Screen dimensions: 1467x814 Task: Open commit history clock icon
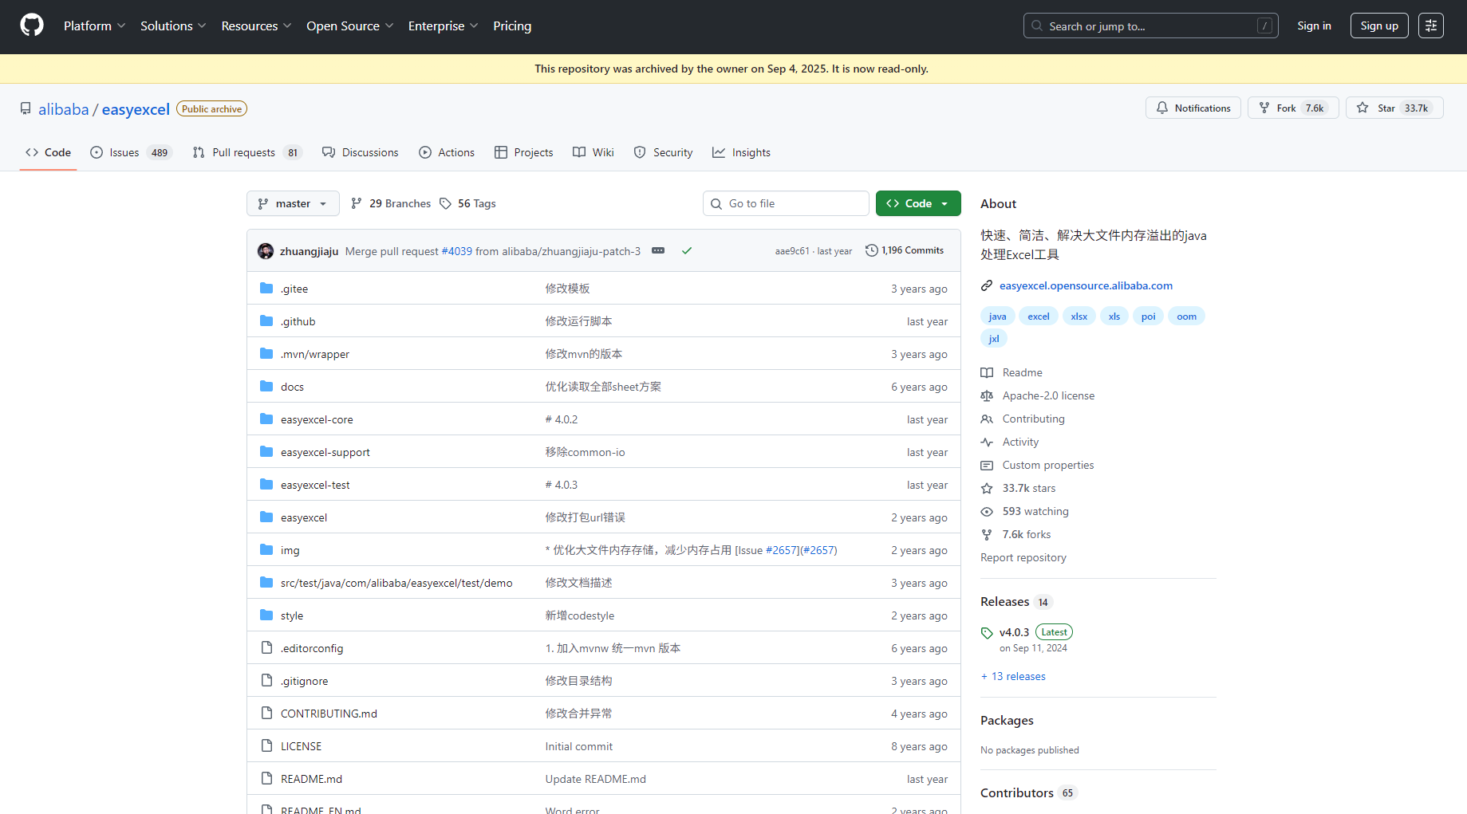point(872,250)
